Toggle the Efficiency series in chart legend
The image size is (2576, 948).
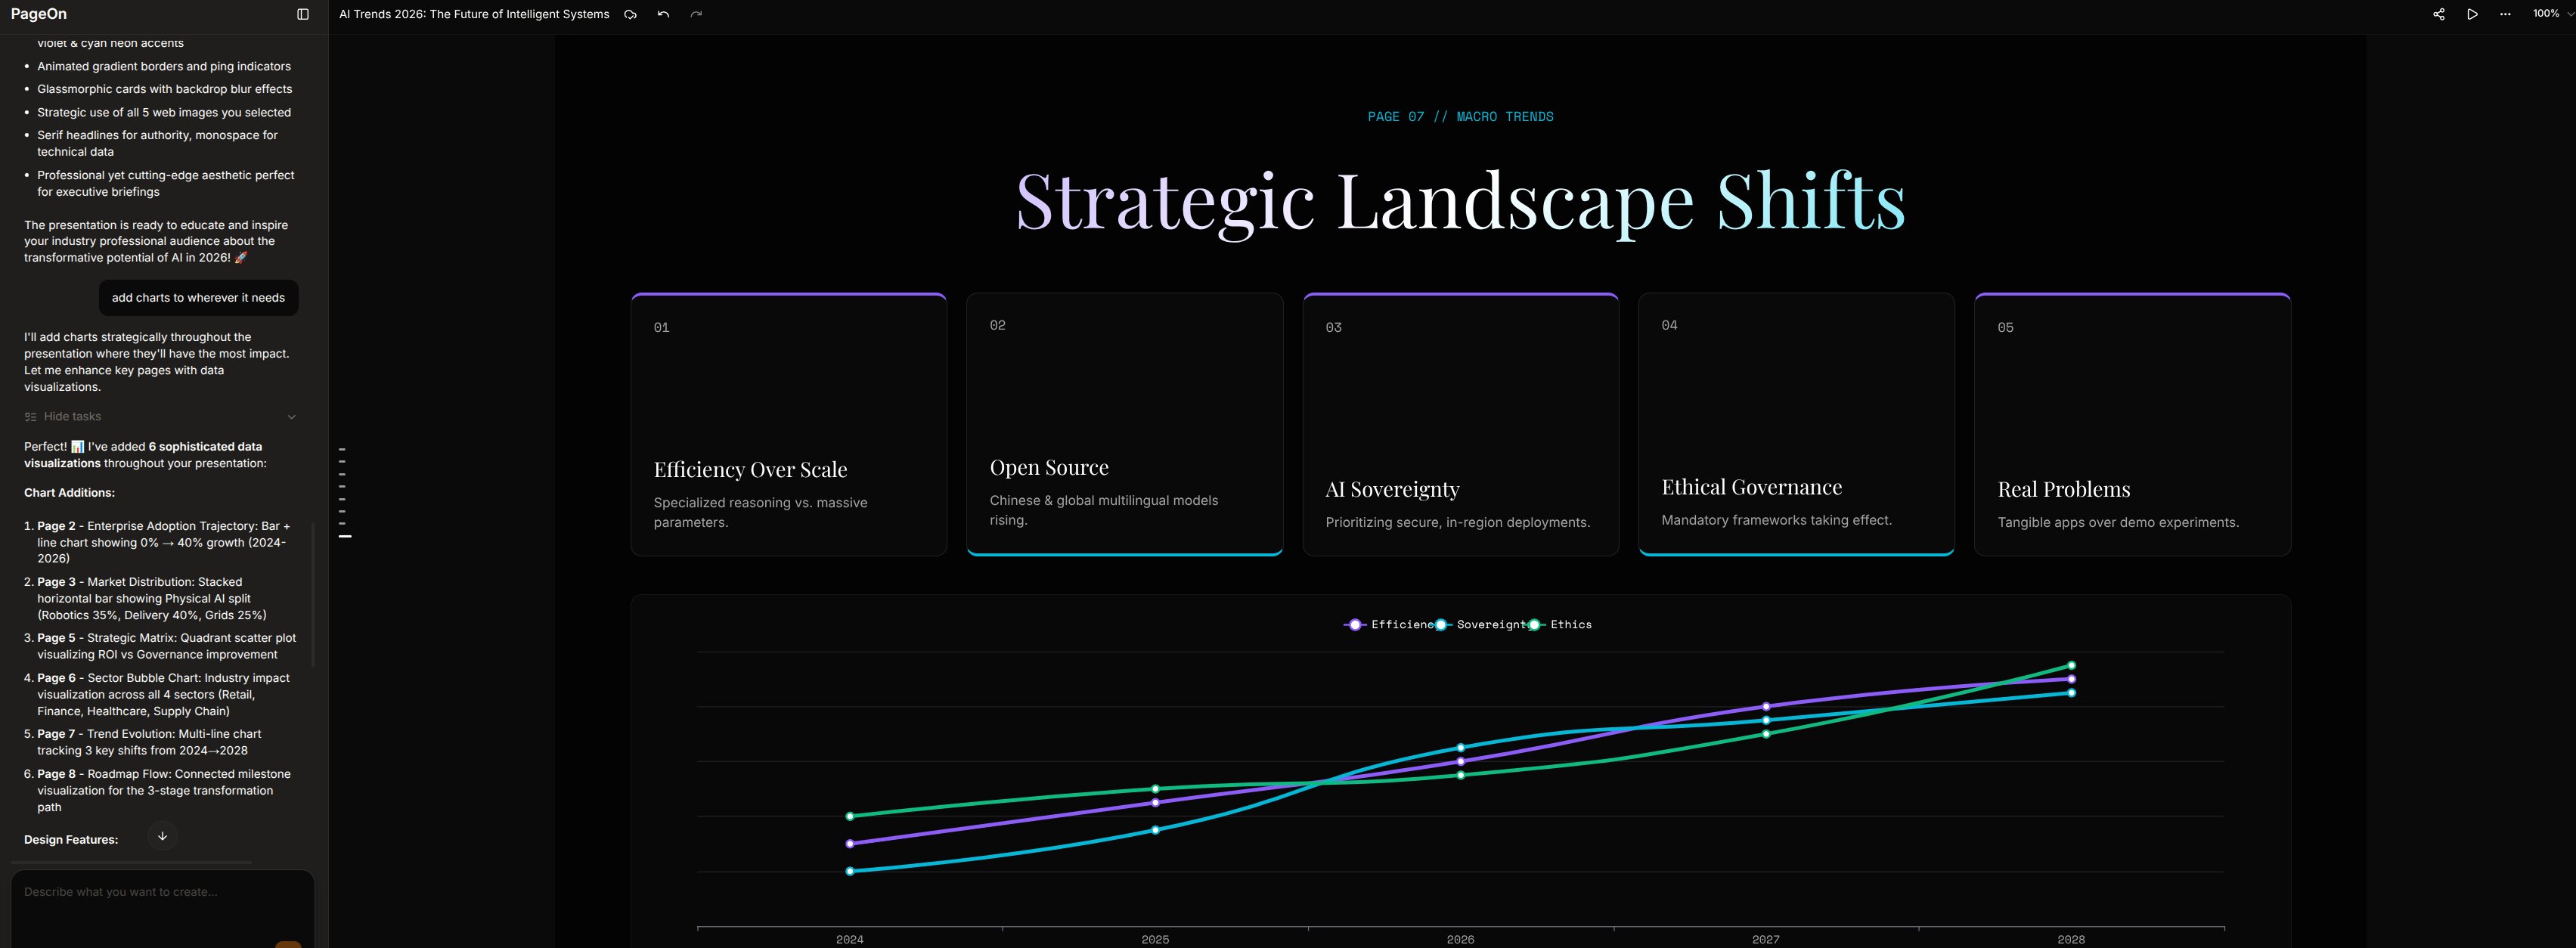(x=1389, y=624)
